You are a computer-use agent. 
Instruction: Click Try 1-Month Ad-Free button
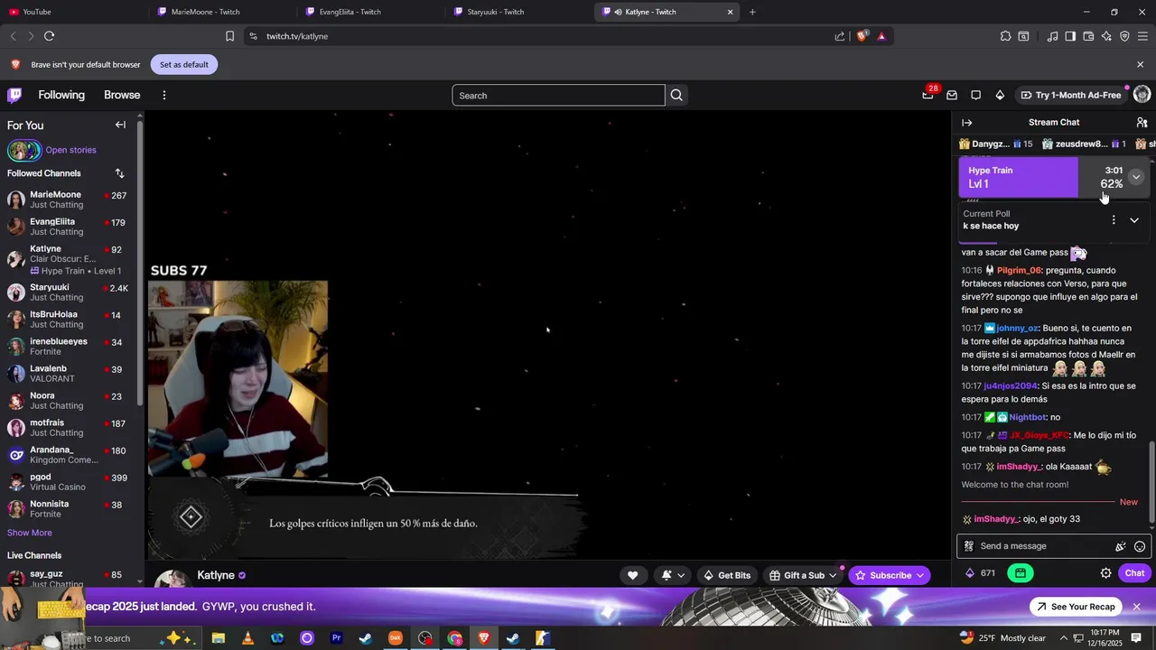point(1070,95)
